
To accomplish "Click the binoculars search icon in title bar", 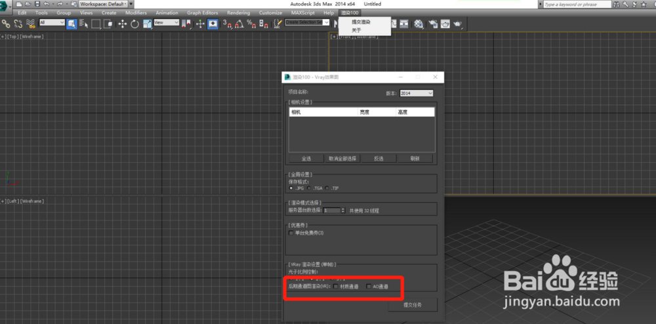I will point(617,4).
